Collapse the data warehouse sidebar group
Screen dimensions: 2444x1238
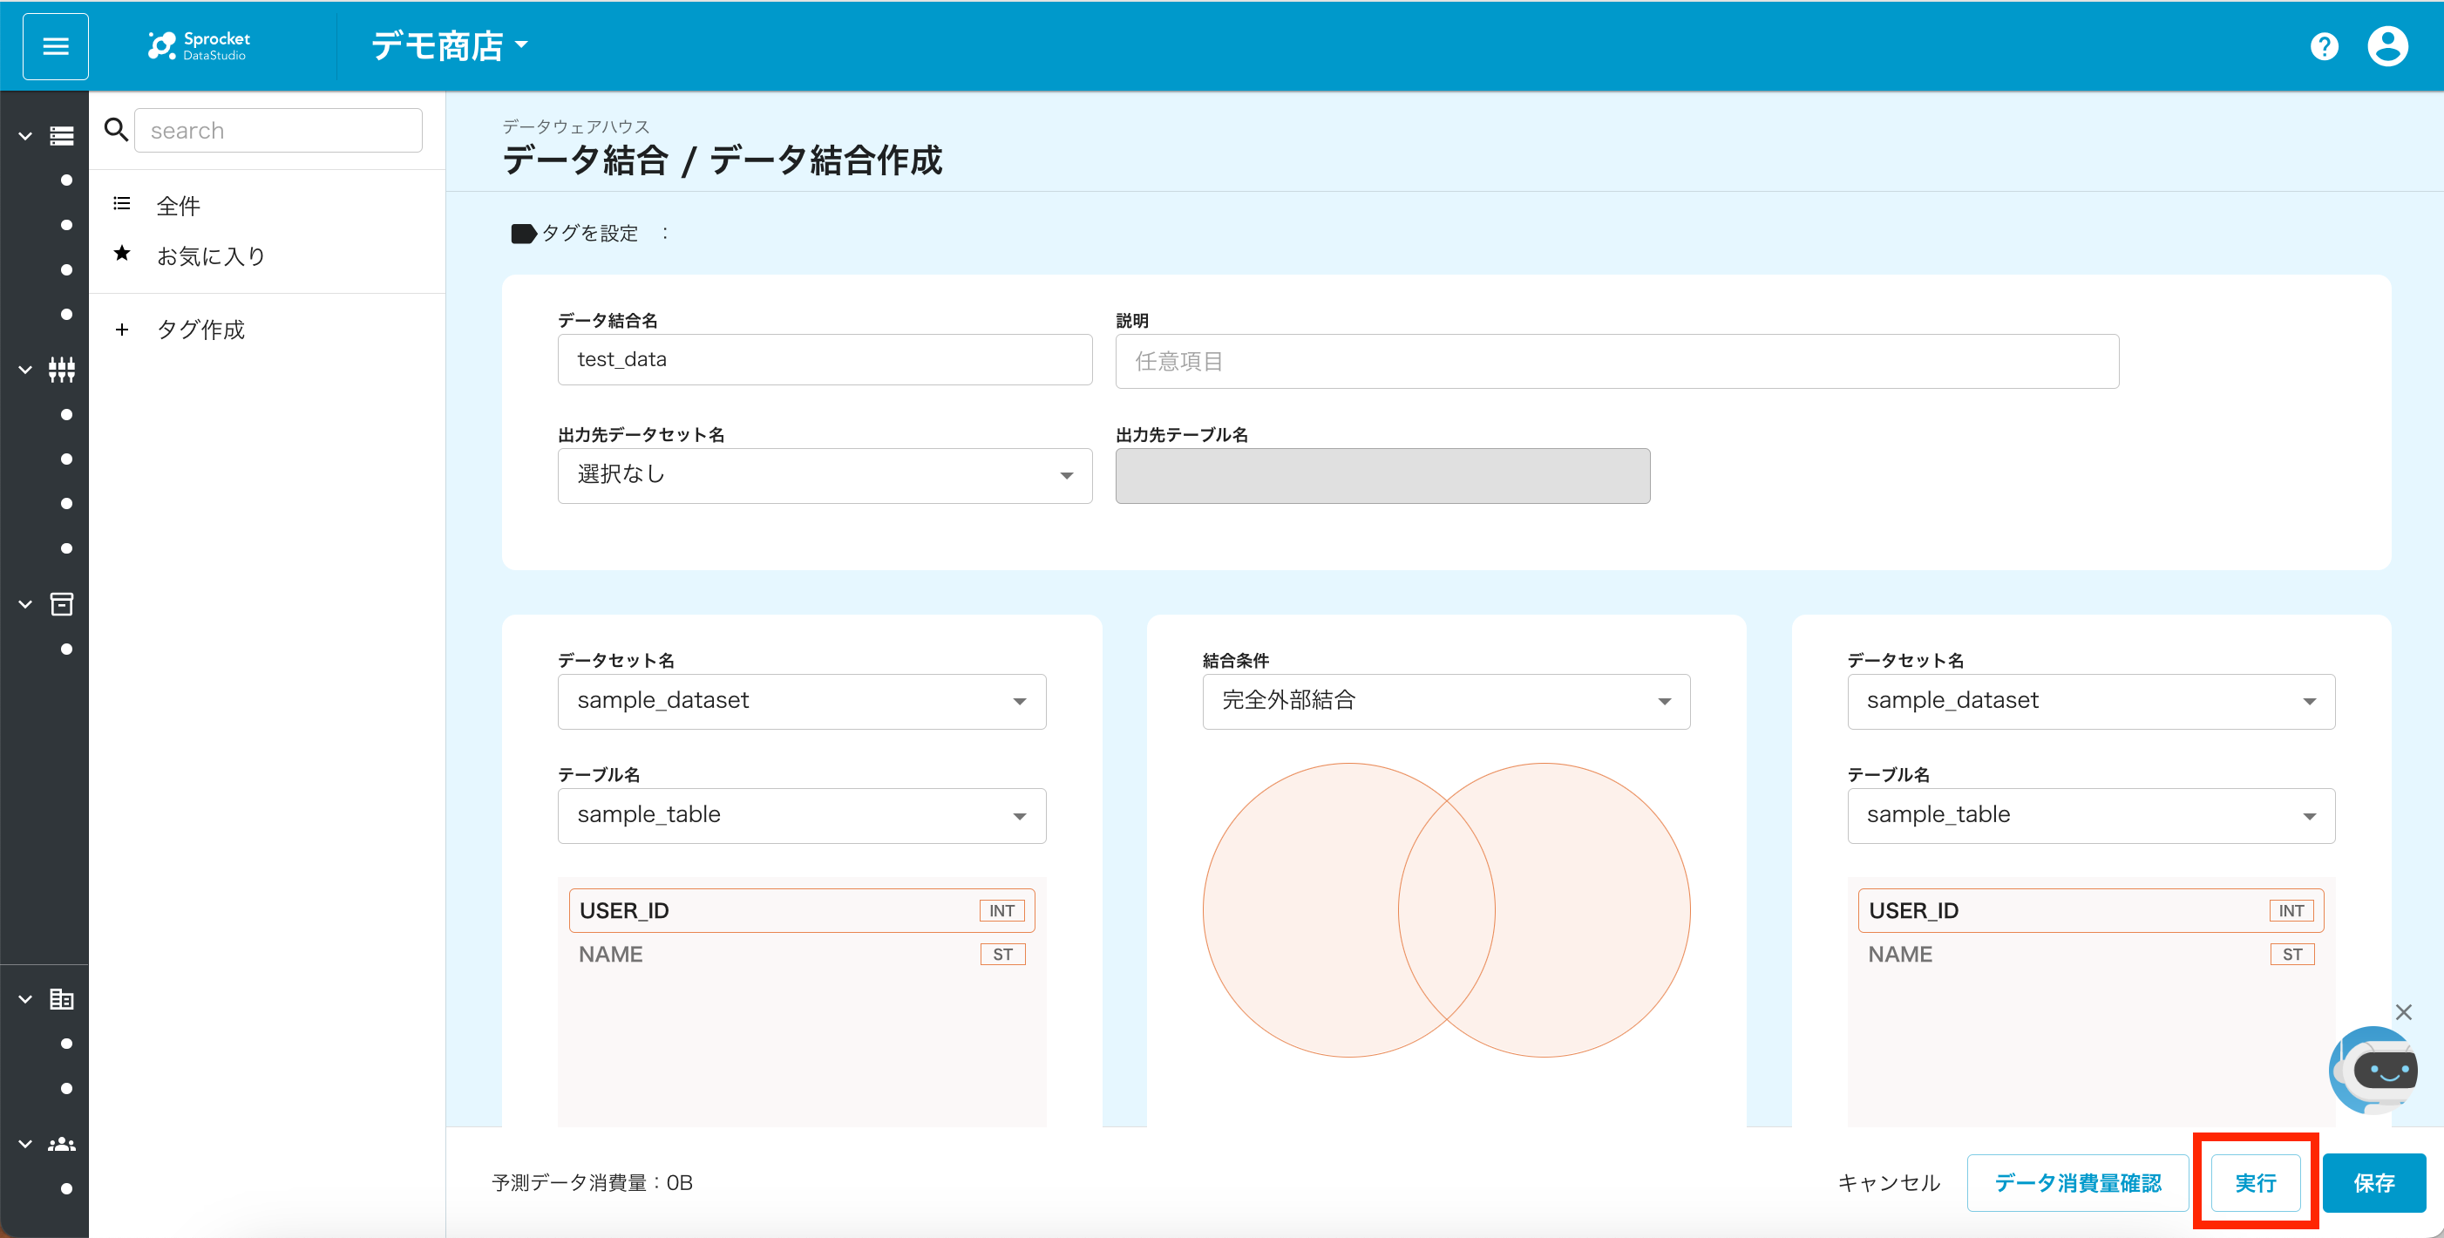[x=25, y=136]
